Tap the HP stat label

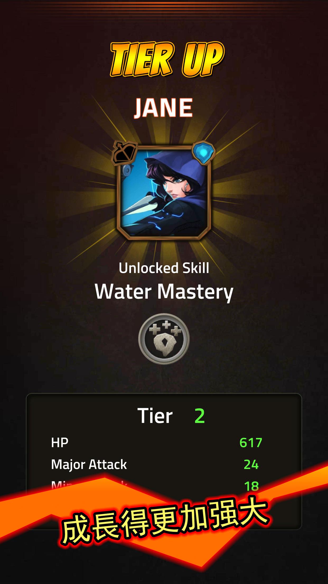pyautogui.click(x=60, y=442)
